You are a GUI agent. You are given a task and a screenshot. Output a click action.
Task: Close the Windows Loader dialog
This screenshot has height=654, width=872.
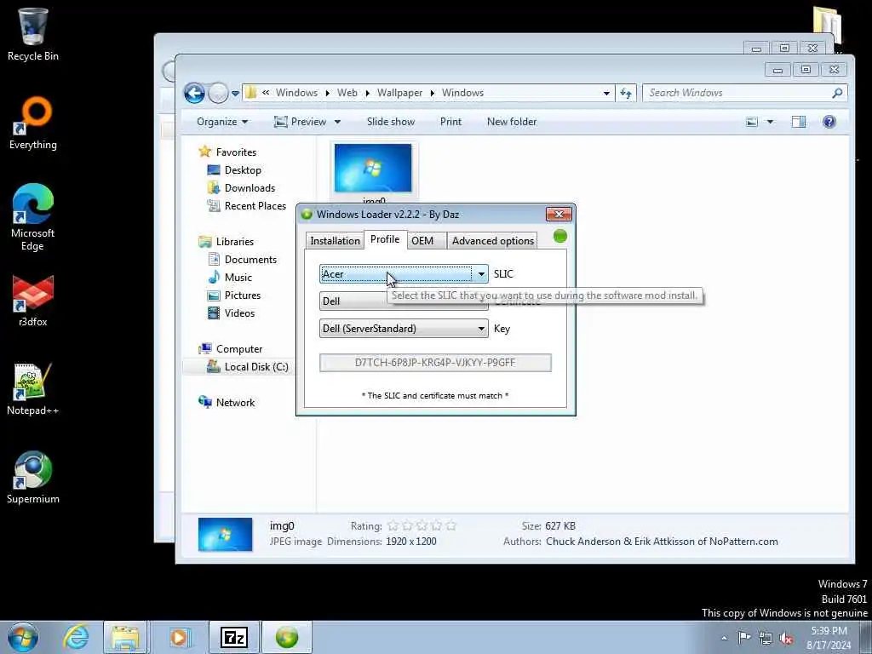coord(559,214)
